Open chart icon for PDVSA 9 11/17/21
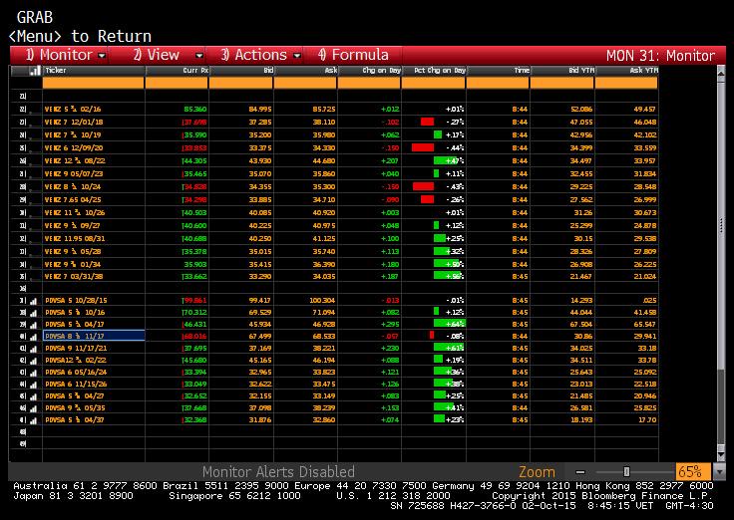The height and width of the screenshot is (520, 734). coord(33,349)
